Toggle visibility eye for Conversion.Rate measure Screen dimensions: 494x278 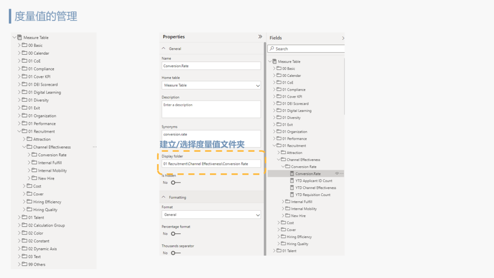click(x=337, y=174)
